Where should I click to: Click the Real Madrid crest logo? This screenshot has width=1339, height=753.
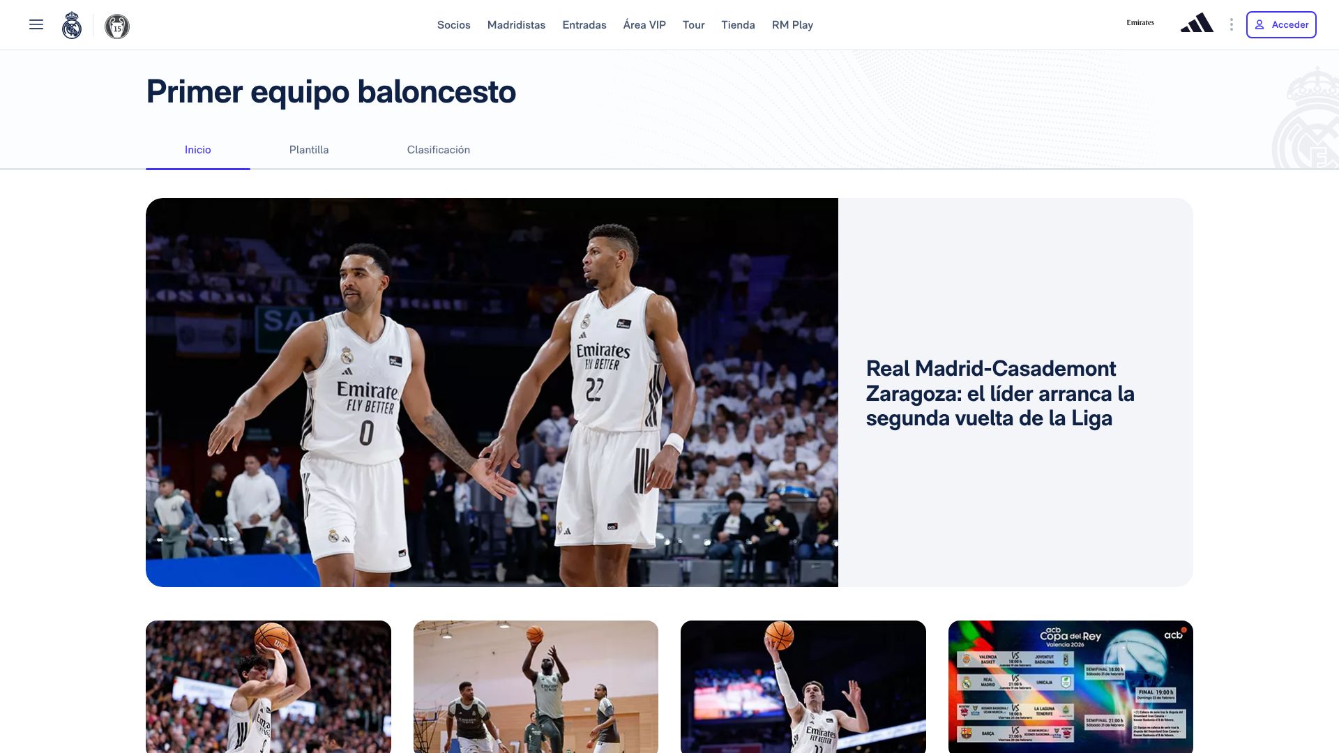72,26
